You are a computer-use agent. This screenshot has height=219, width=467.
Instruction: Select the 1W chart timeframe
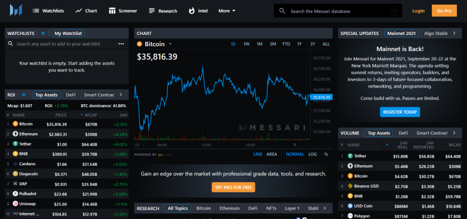[247, 44]
